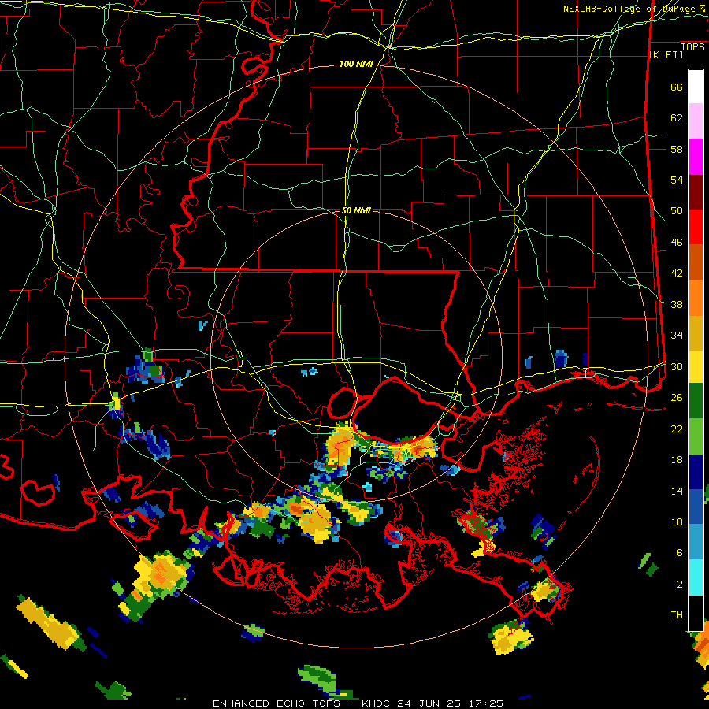
Task: Select the 6 legend value
Action: coord(680,553)
